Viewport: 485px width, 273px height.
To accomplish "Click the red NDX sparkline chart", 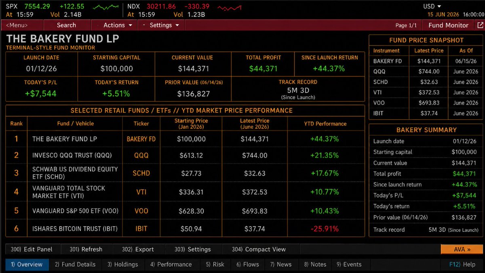I will [x=229, y=7].
